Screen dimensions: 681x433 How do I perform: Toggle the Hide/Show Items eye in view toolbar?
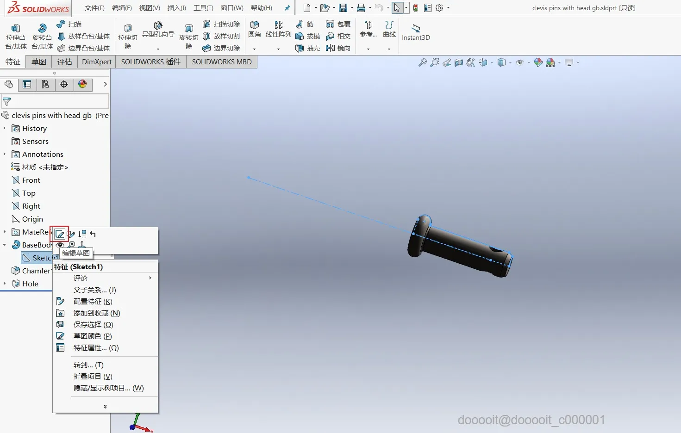[x=519, y=62]
